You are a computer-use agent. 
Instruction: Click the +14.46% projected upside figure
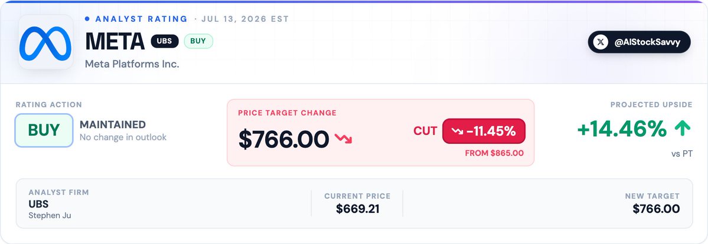(622, 130)
